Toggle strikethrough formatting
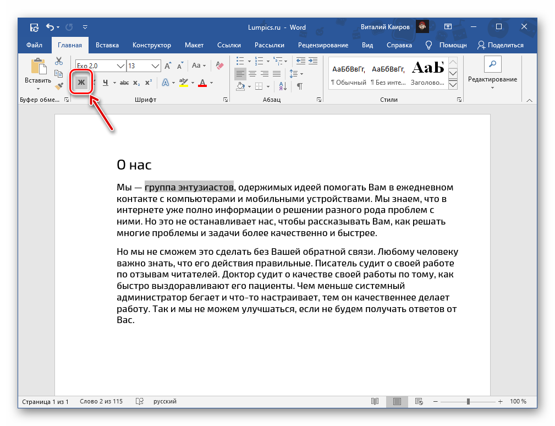The height and width of the screenshot is (426, 555). pyautogui.click(x=124, y=83)
